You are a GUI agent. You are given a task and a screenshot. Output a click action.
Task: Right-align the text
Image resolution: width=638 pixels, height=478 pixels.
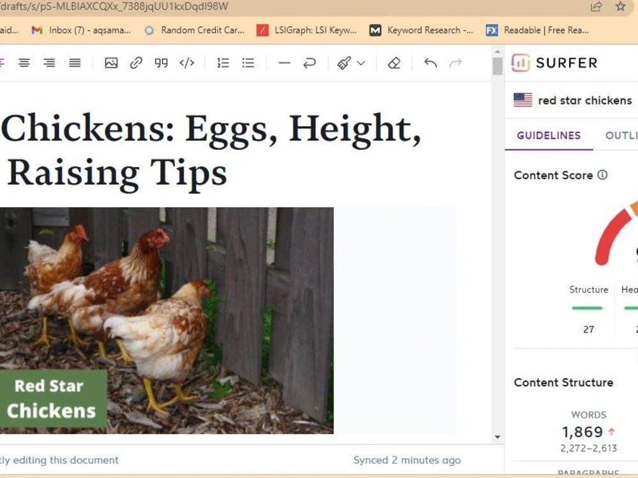(x=49, y=63)
